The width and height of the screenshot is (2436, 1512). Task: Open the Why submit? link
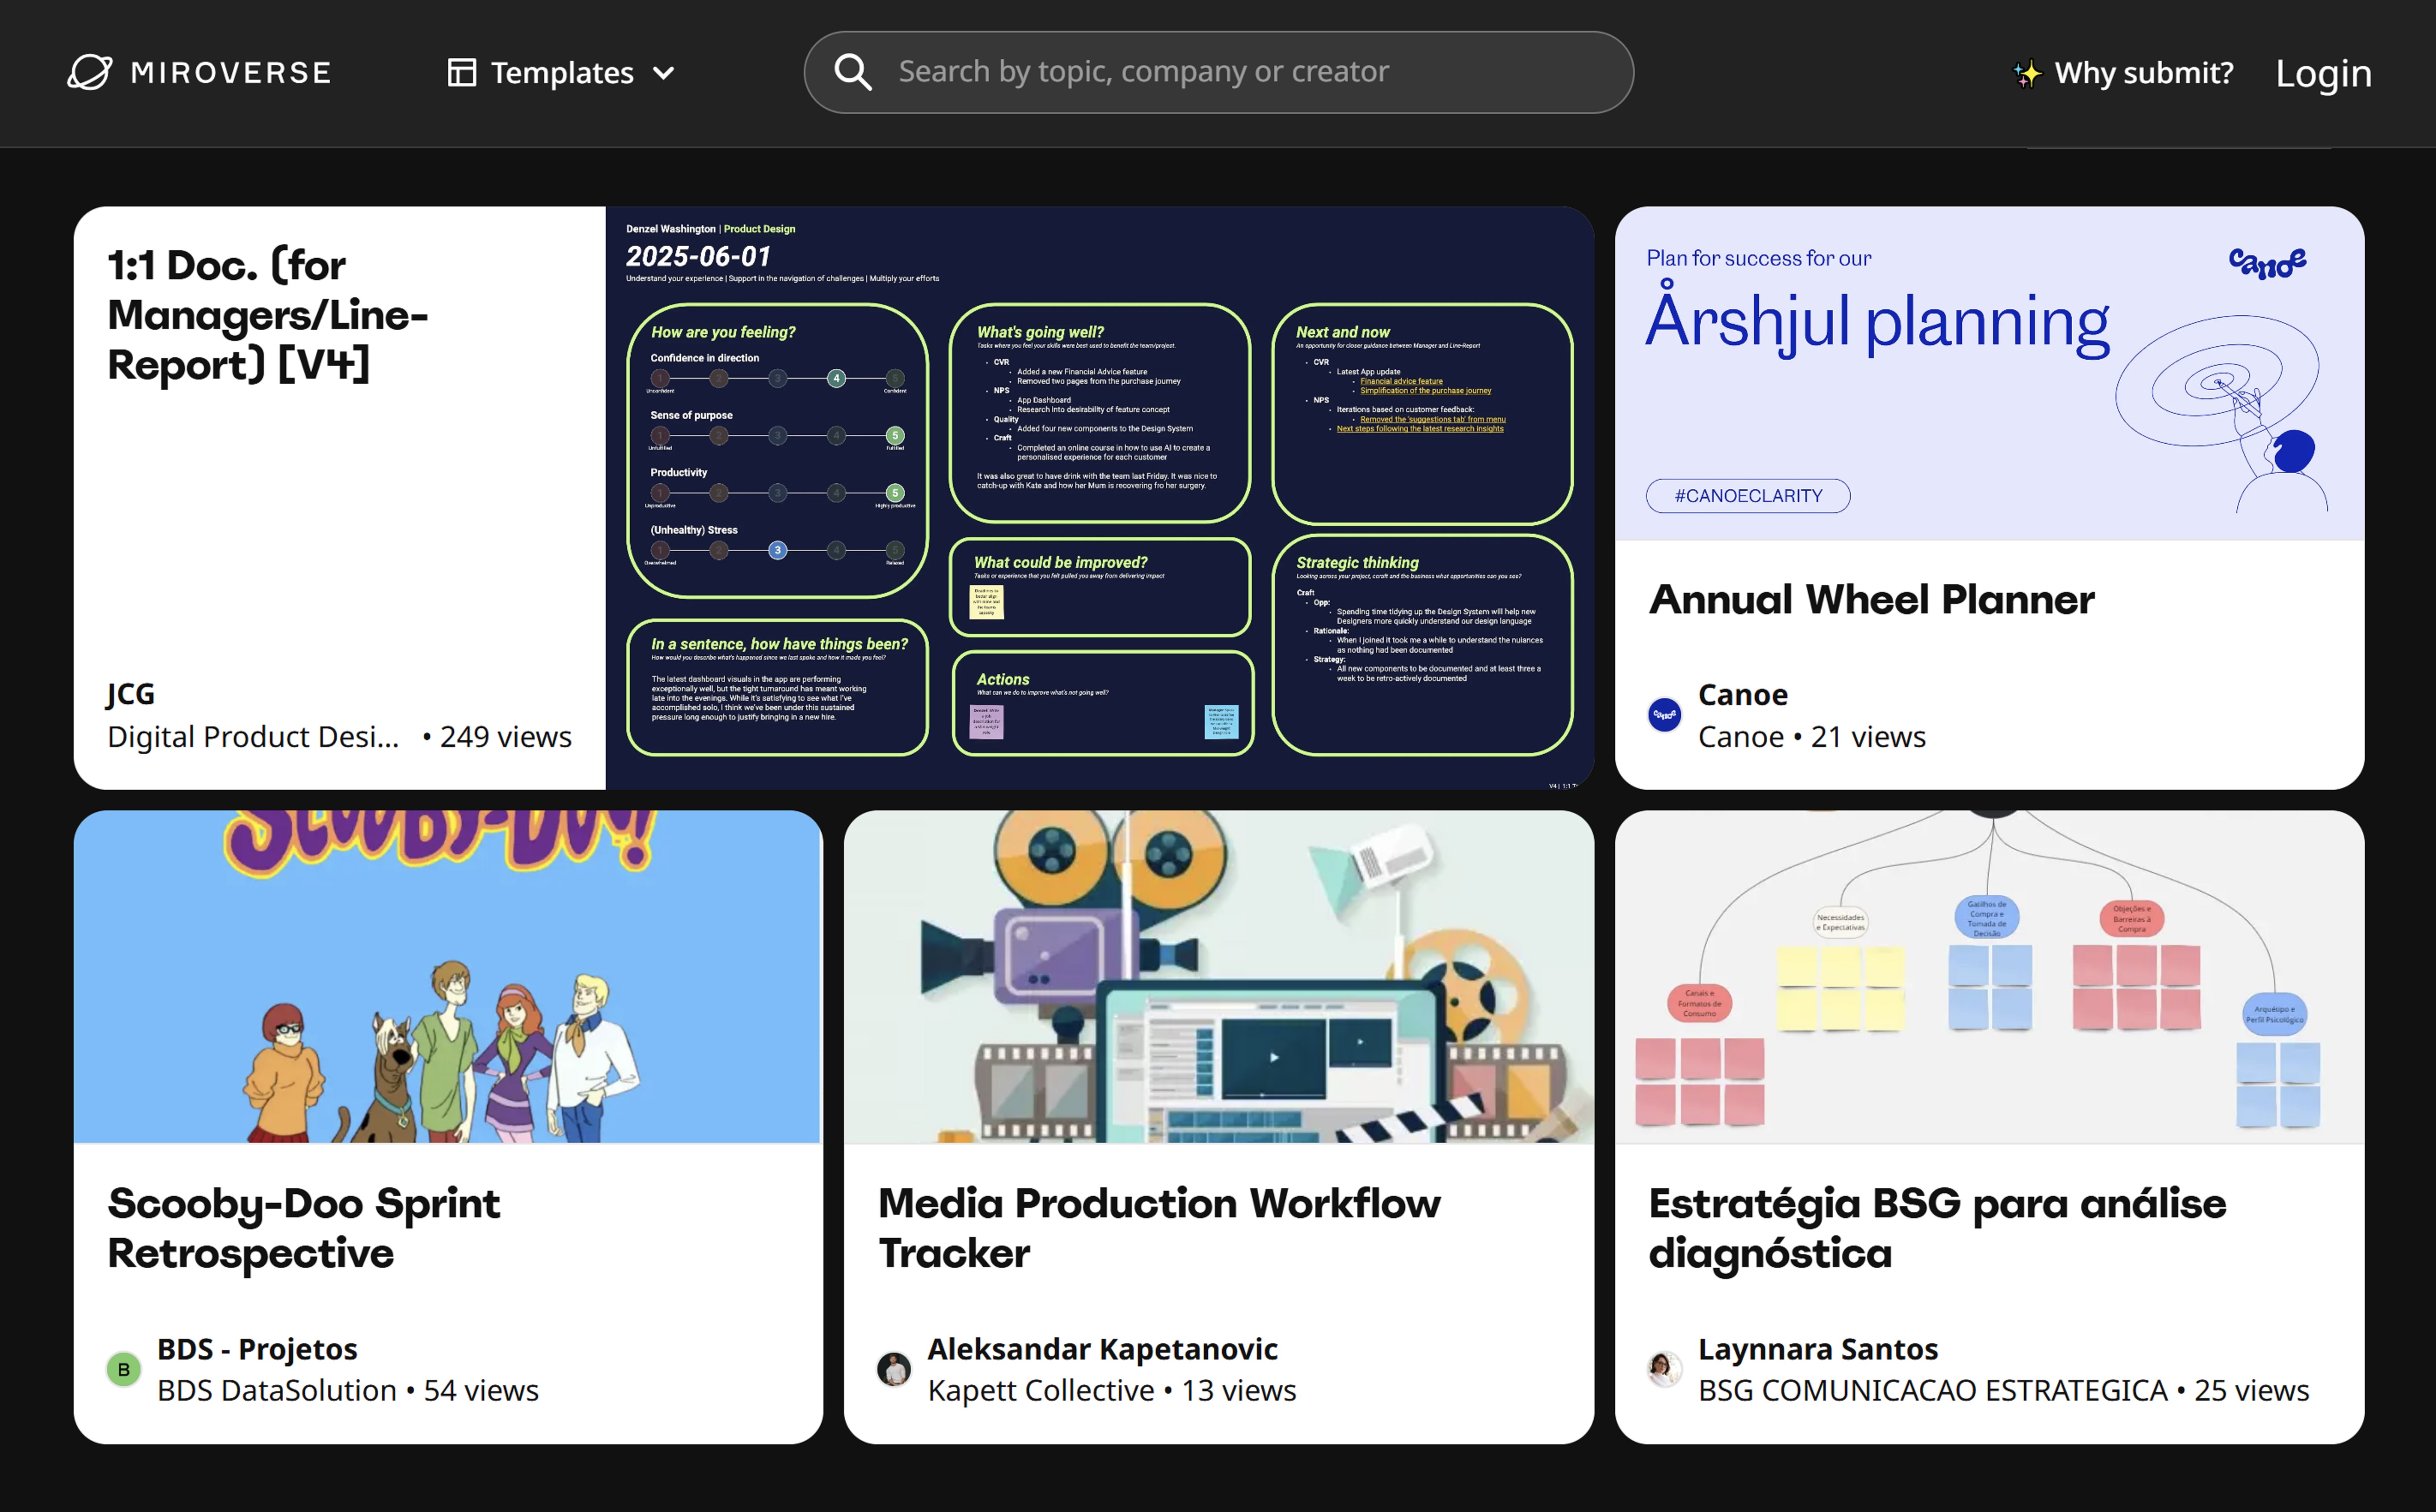[2143, 73]
